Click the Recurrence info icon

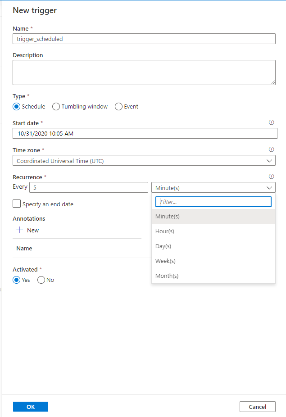[x=271, y=177]
